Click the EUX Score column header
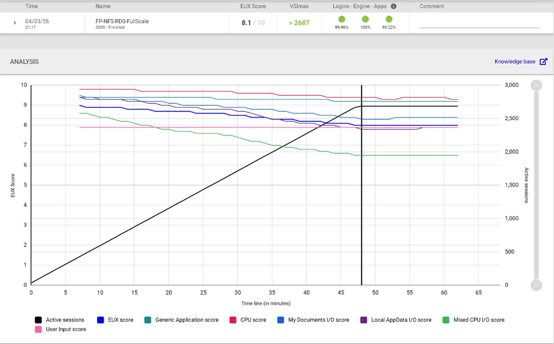Screen dimensions: 554x344 pos(253,6)
